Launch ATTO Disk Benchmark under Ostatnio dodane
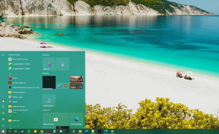Screen dimensions: 219x134 pyautogui.click(x=24, y=59)
